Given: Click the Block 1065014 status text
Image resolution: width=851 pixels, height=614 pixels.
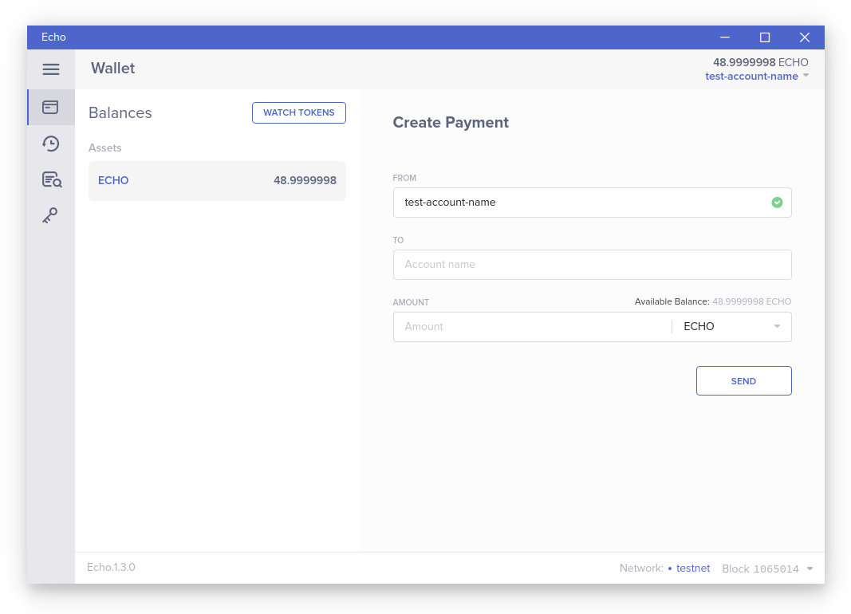Looking at the screenshot, I should [760, 569].
